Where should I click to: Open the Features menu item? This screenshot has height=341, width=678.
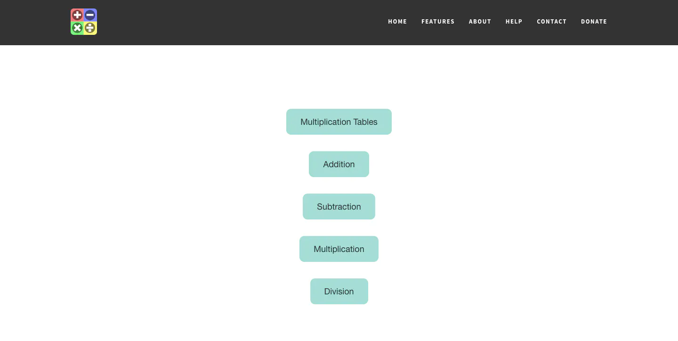pos(438,22)
